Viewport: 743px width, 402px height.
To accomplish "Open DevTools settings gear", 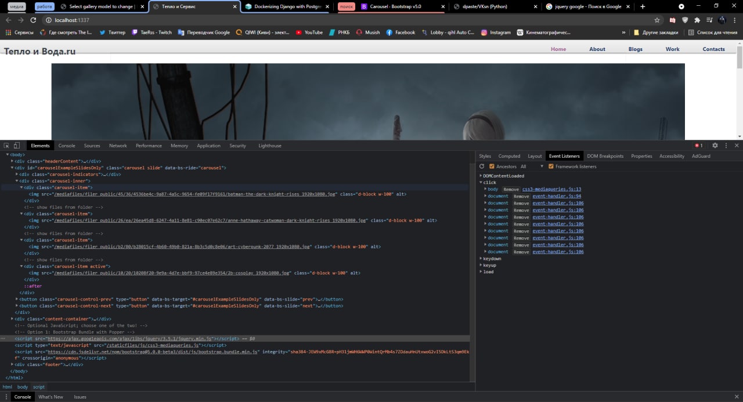I will [715, 146].
